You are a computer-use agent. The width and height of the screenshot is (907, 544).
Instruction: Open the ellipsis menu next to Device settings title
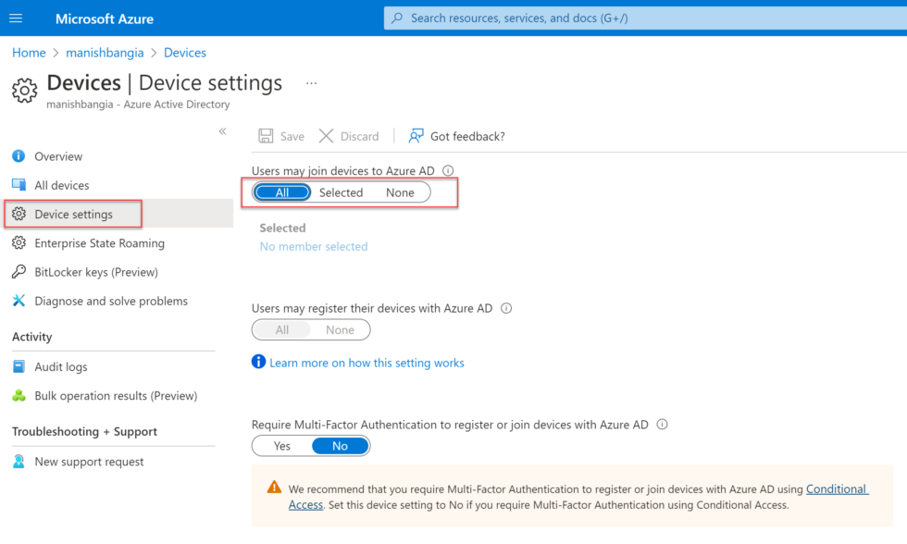click(x=311, y=82)
